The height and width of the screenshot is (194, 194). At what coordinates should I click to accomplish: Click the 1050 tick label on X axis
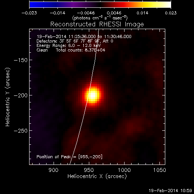pyautogui.click(x=159, y=170)
